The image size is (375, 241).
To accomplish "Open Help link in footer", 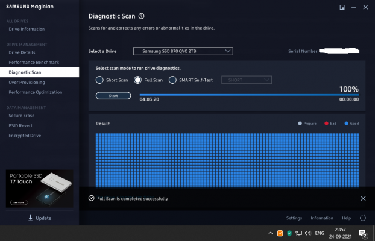I will (x=346, y=218).
